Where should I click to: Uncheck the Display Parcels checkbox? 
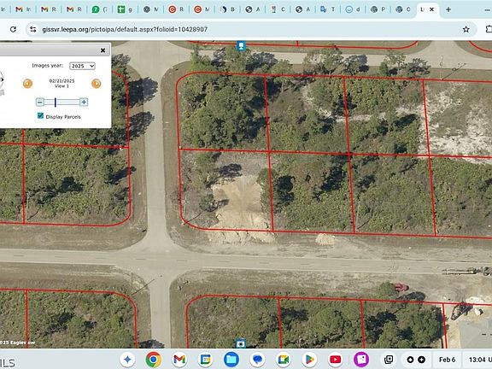point(40,116)
